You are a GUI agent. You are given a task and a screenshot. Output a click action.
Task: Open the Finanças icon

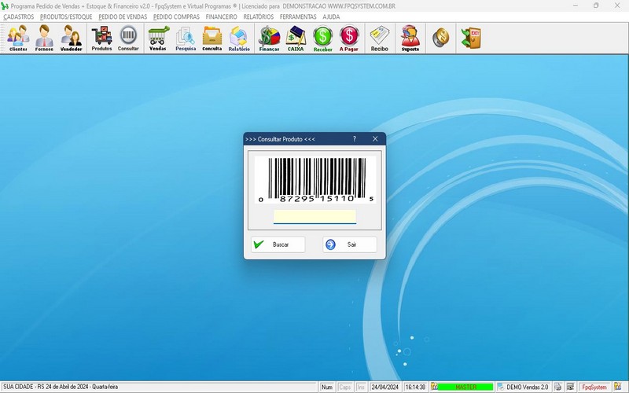tap(269, 38)
